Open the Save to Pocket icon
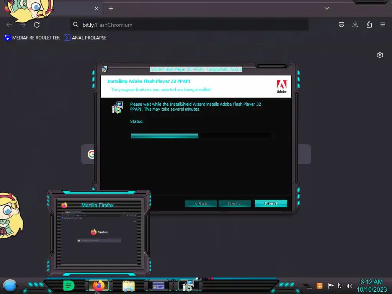Screen dimensions: 392x294 (341, 24)
